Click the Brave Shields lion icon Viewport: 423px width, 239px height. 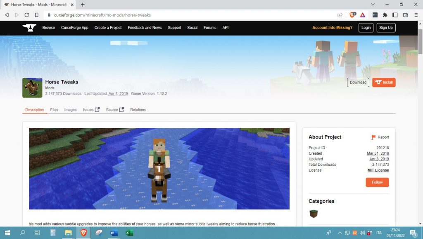click(x=352, y=15)
